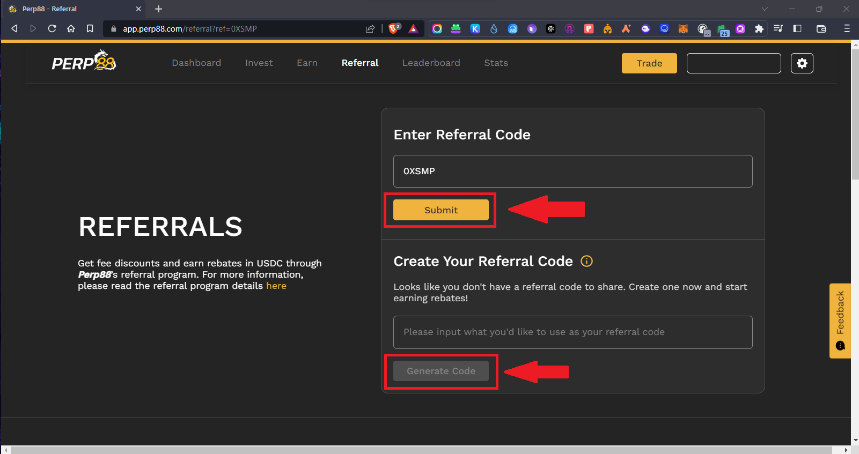
Task: Open the referral program details 'here' link
Action: coord(276,286)
